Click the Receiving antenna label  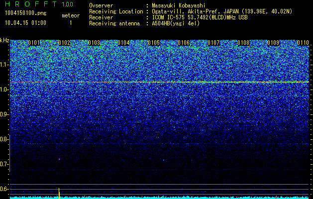click(x=114, y=23)
